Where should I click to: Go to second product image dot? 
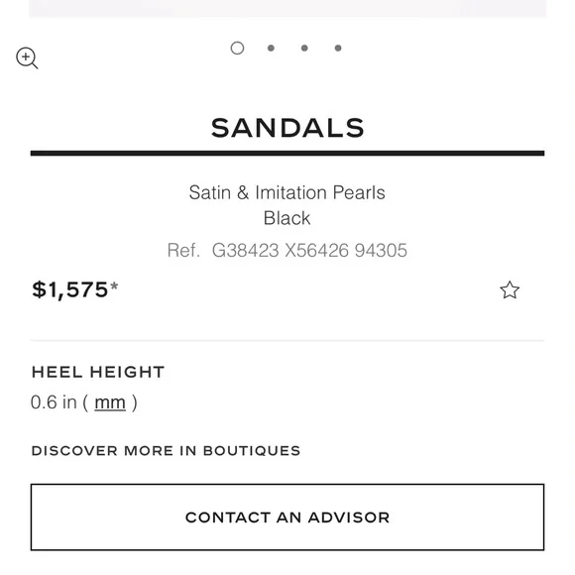pos(271,48)
